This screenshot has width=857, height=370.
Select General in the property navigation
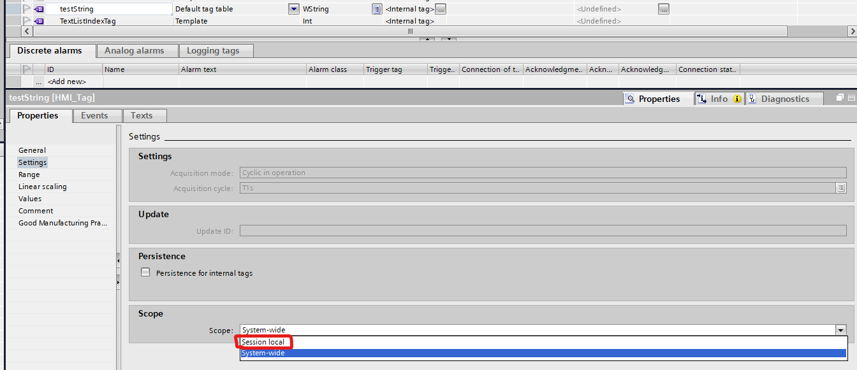click(32, 150)
